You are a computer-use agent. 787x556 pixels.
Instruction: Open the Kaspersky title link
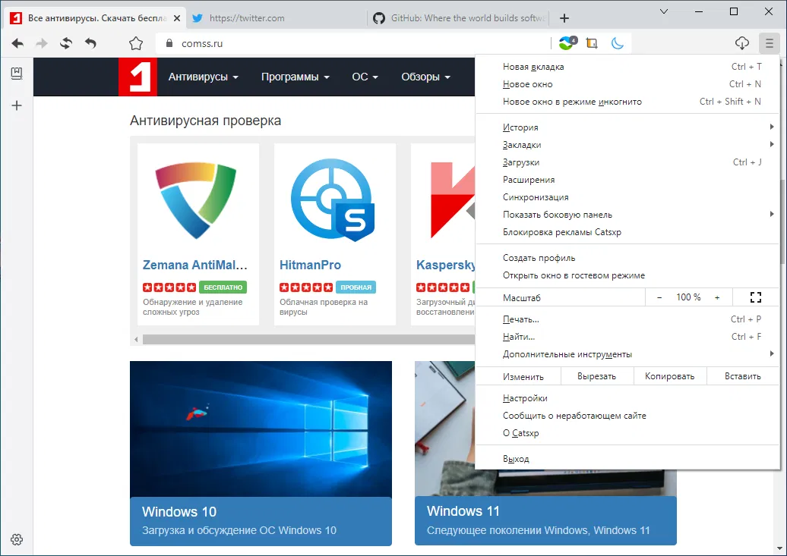coord(445,265)
